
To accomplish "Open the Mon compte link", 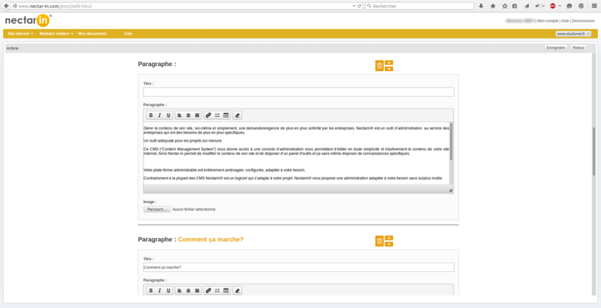I will point(548,21).
